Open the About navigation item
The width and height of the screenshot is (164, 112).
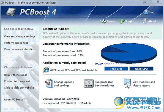point(149,21)
